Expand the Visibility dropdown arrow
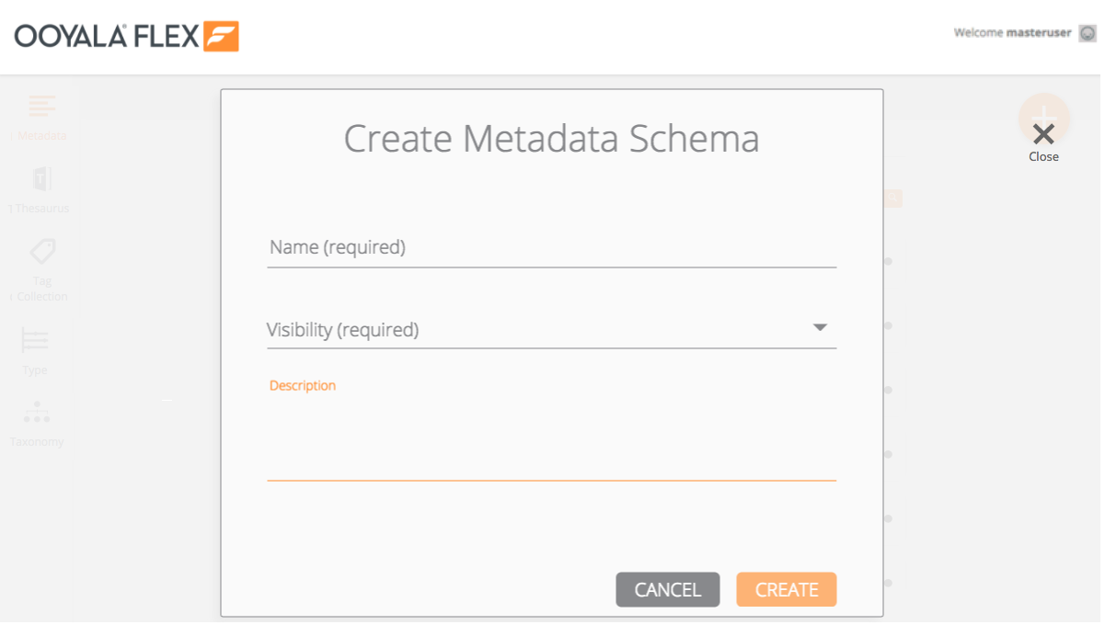Viewport: 1105px width, 625px height. [820, 327]
